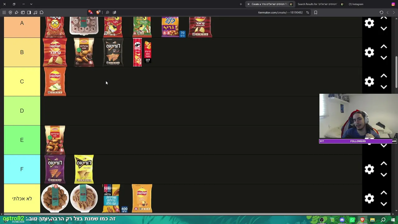The width and height of the screenshot is (398, 224).
Task: Switch to the Instagram tab
Action: [x=356, y=4]
